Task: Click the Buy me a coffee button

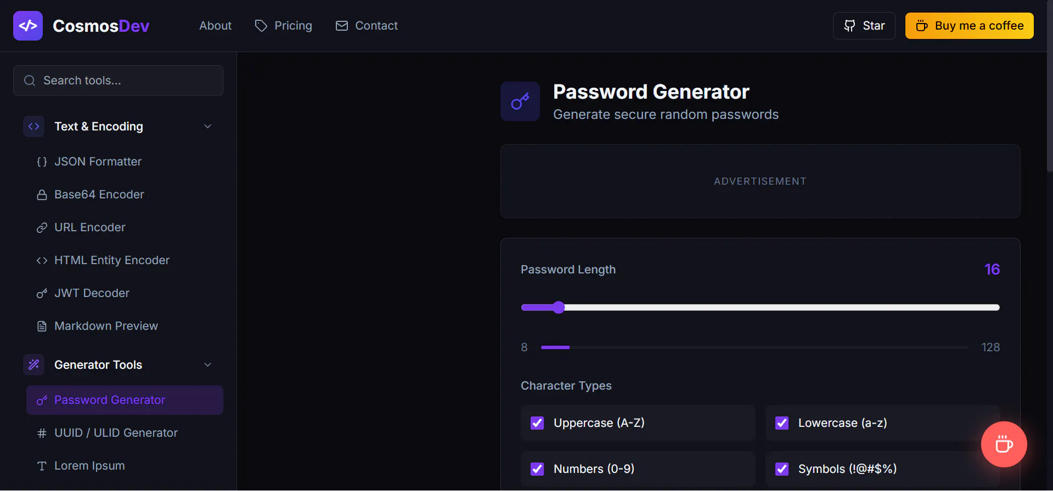Action: (x=969, y=26)
